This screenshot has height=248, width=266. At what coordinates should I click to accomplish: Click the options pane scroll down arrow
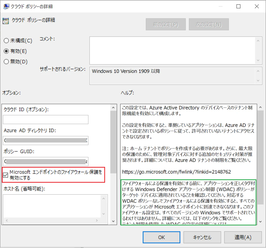pyautogui.click(x=113, y=221)
